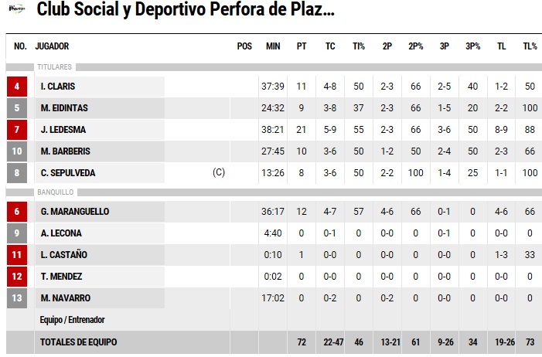Click the BANQUILLO section label
Image resolution: width=542 pixels, height=357 pixels.
pyautogui.click(x=55, y=192)
